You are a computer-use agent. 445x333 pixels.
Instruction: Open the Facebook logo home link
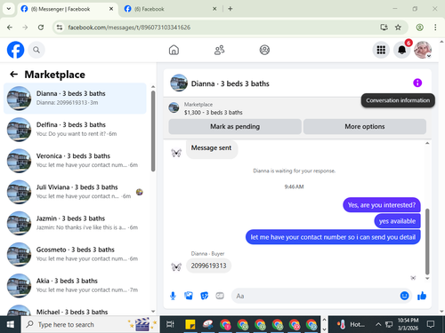(15, 50)
